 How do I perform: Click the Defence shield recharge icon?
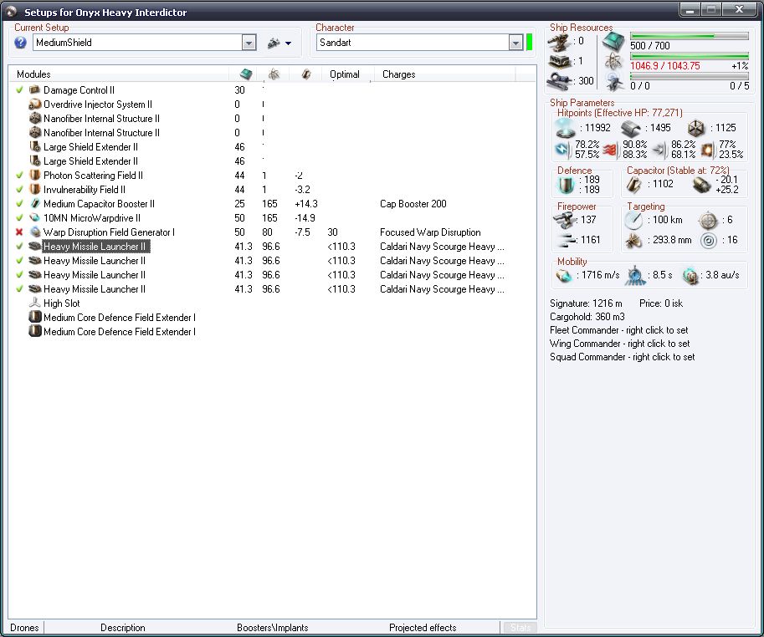click(566, 185)
